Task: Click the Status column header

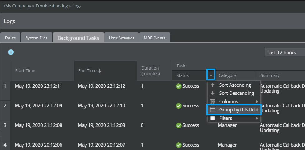Action: [x=190, y=76]
